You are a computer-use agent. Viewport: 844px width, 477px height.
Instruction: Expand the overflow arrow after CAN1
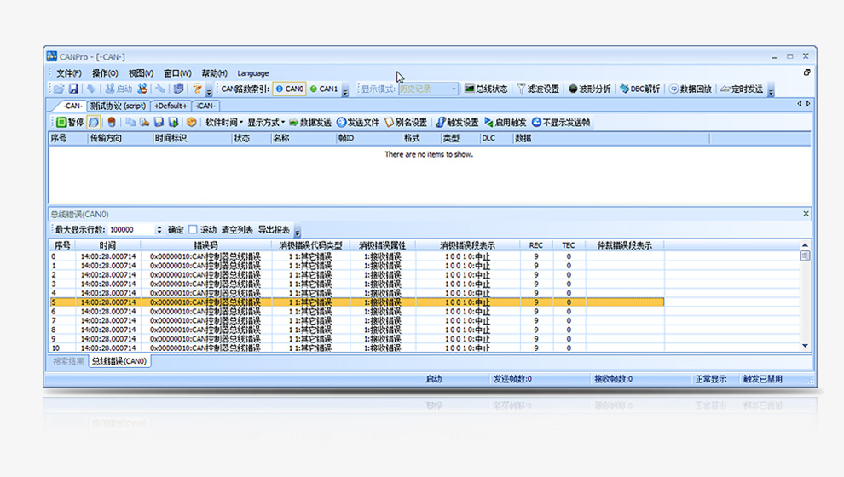click(345, 91)
